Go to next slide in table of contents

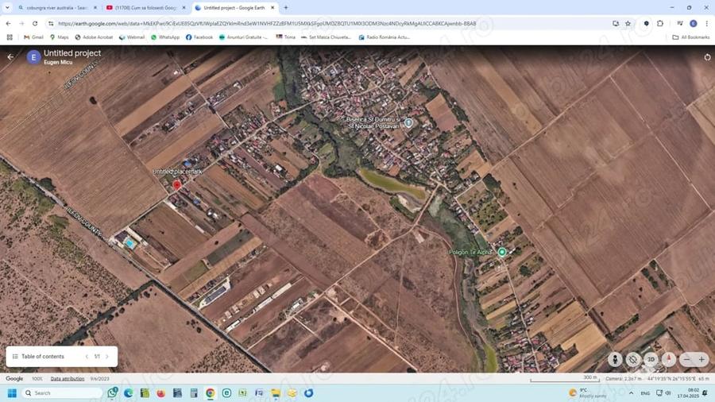coord(107,357)
